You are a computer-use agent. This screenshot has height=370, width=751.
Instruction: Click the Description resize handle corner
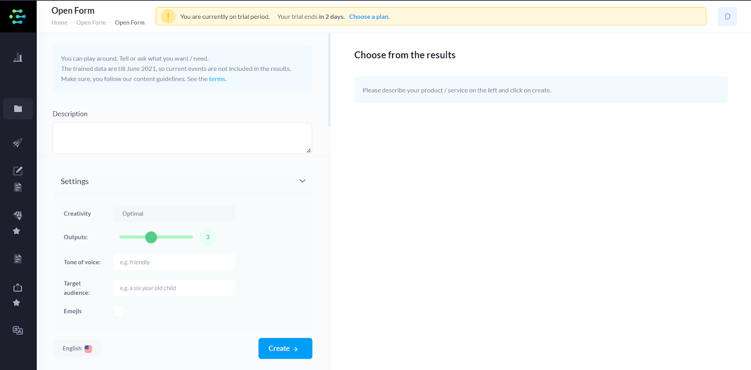(x=308, y=151)
